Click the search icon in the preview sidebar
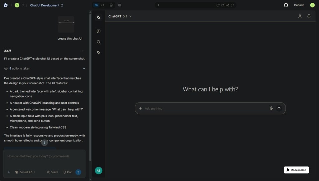The image size is (319, 181). [98, 42]
